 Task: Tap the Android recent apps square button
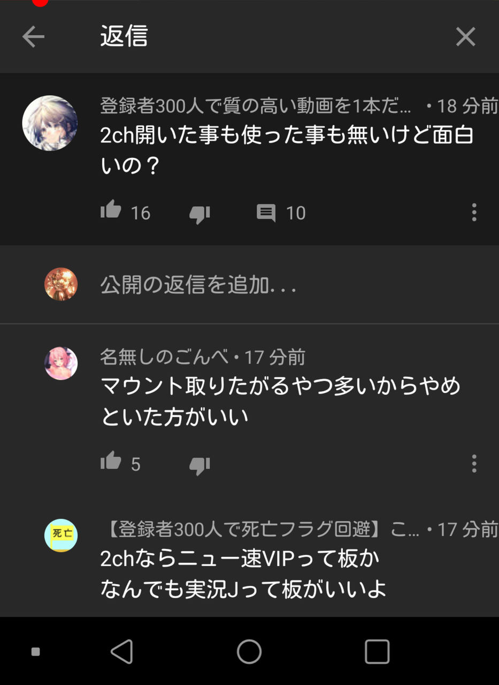click(x=377, y=651)
